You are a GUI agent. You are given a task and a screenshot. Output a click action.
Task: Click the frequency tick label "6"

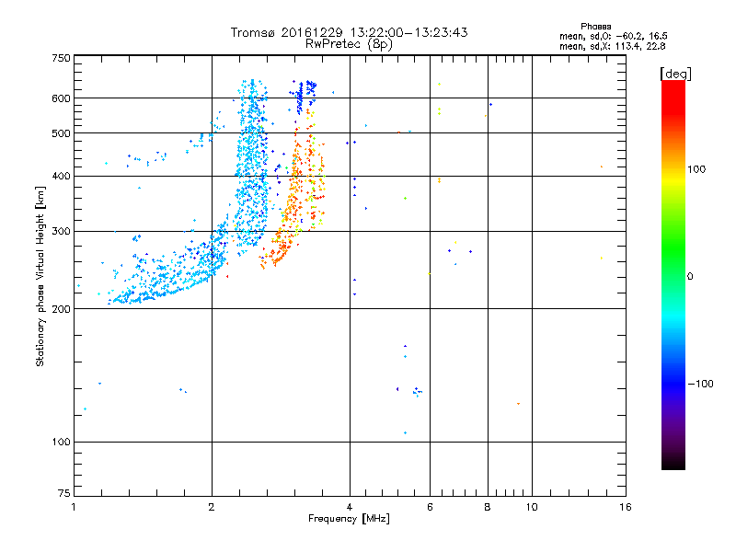tap(430, 508)
